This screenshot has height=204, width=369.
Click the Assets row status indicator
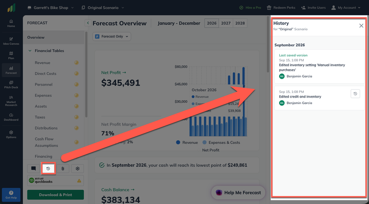pyautogui.click(x=76, y=106)
